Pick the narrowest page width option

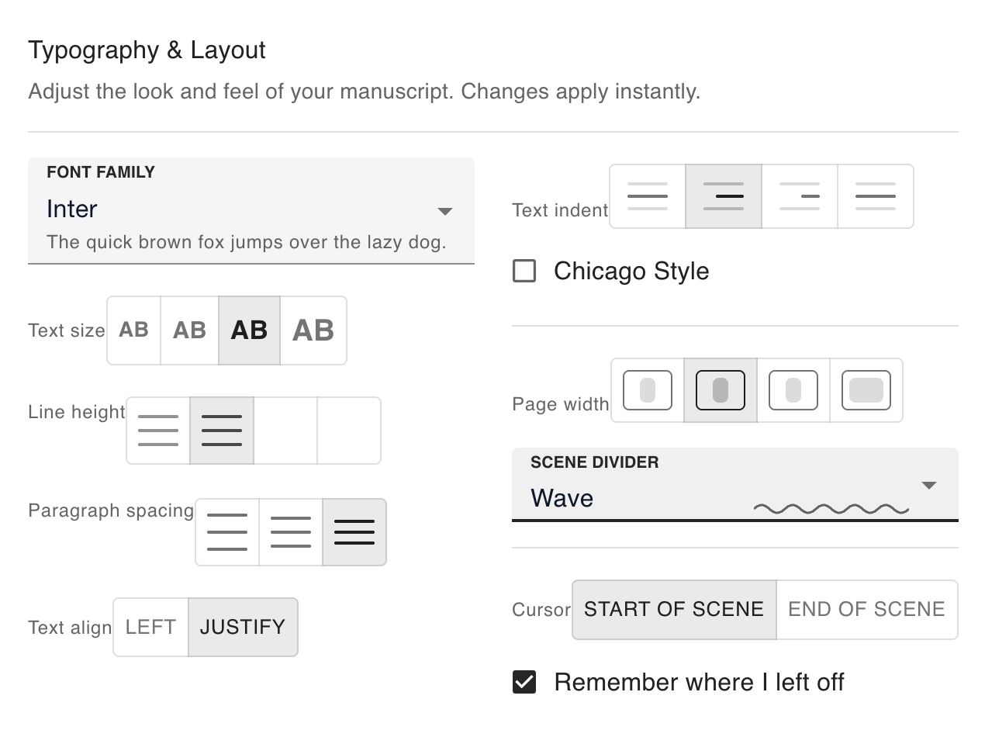coord(648,390)
